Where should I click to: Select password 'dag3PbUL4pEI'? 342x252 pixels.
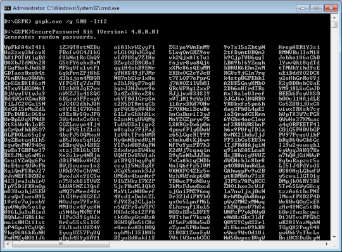244,109
